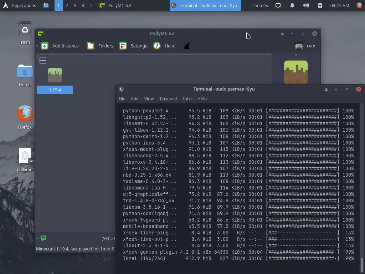
Task: Click the Total (196/244) line
Action: pos(238,259)
